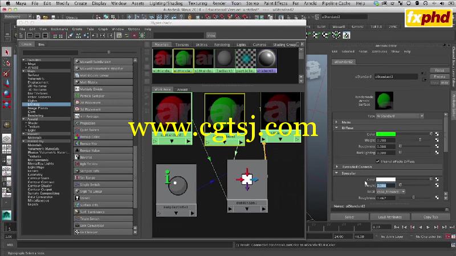Open the BRDF dropdown under Specular
This screenshot has width=456, height=256.
(x=390, y=192)
